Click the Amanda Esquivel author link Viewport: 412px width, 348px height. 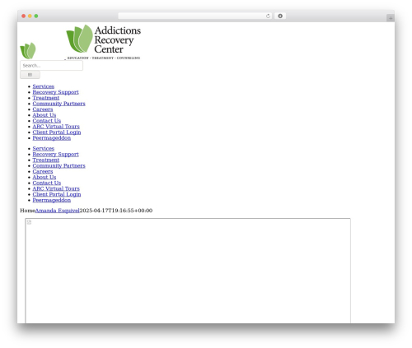(x=57, y=211)
